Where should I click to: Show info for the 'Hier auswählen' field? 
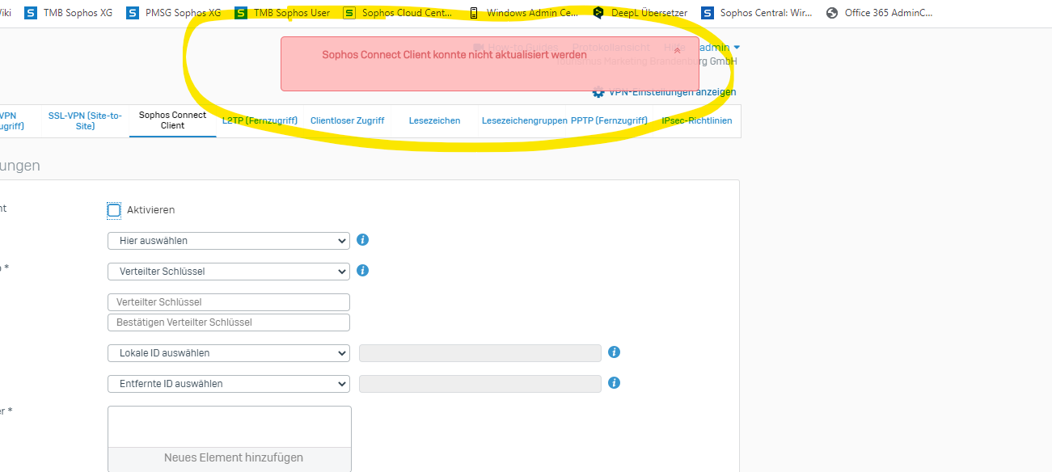click(363, 240)
